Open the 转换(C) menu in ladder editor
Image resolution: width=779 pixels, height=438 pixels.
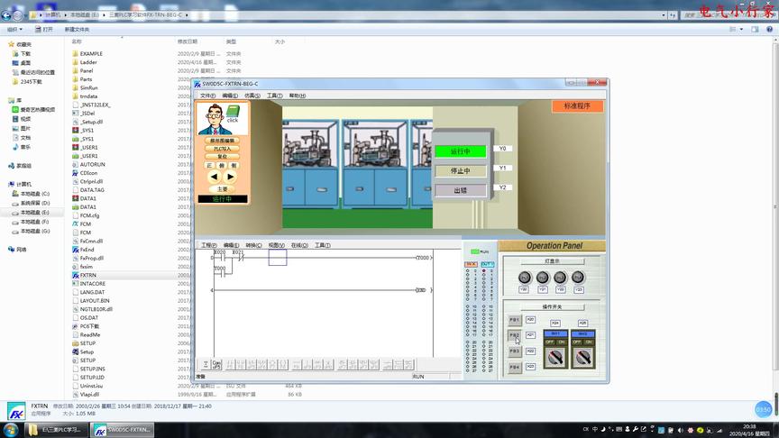(253, 245)
